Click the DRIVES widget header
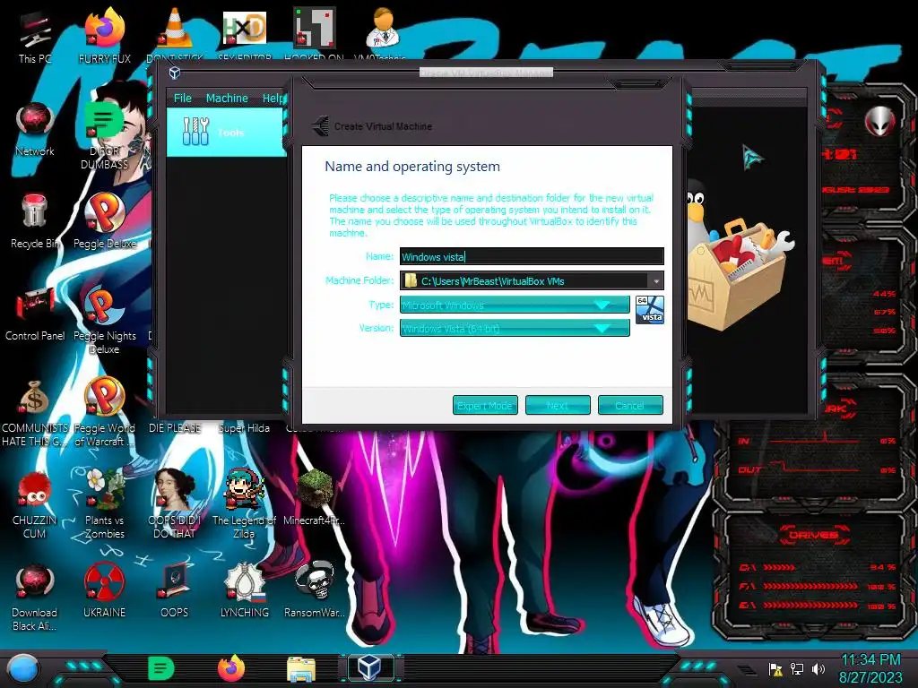Screen dimensions: 918x688 pos(813,535)
